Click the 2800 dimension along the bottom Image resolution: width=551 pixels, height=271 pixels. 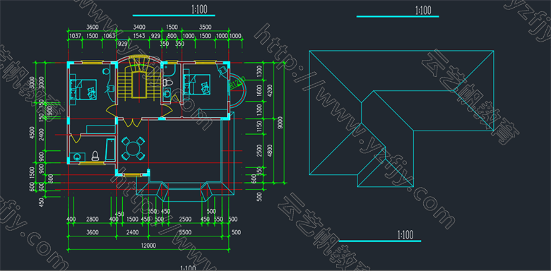[x=92, y=219]
